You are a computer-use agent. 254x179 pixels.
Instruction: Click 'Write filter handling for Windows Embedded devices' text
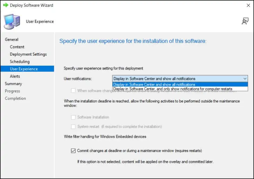tap(105, 136)
